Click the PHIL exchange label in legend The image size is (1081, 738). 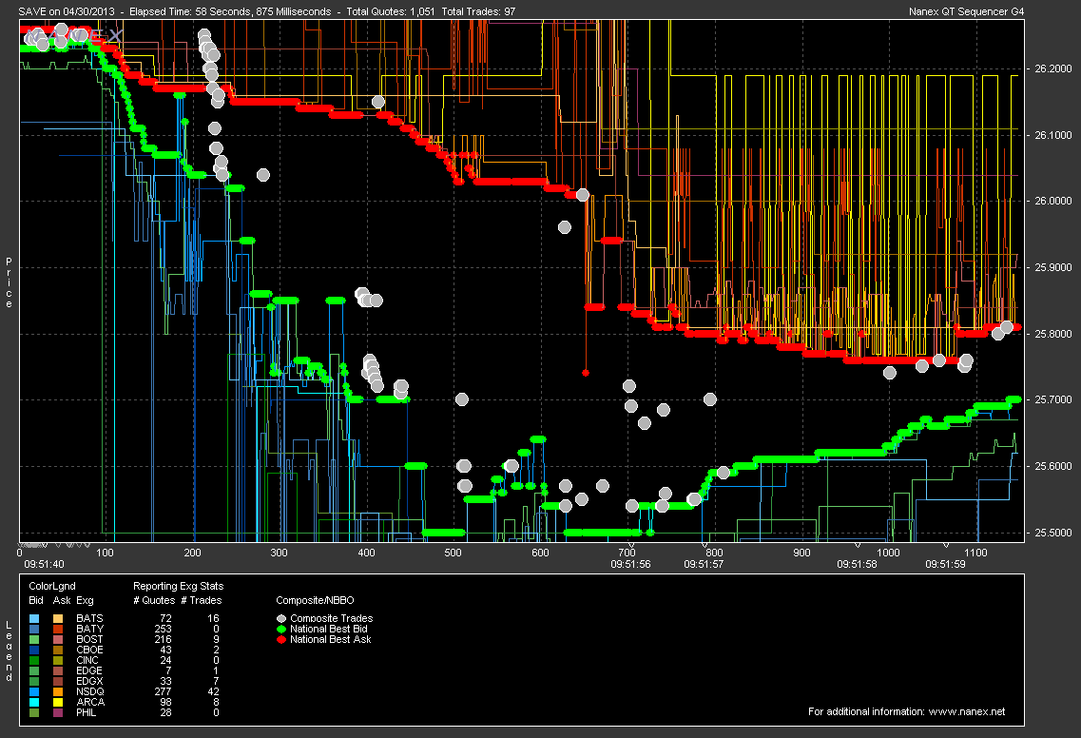pos(87,712)
